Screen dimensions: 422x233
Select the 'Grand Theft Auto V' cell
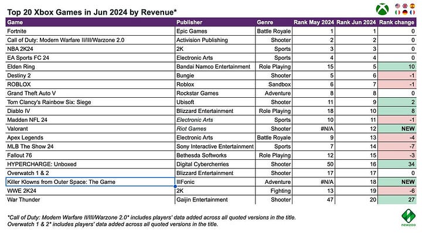click(x=90, y=93)
